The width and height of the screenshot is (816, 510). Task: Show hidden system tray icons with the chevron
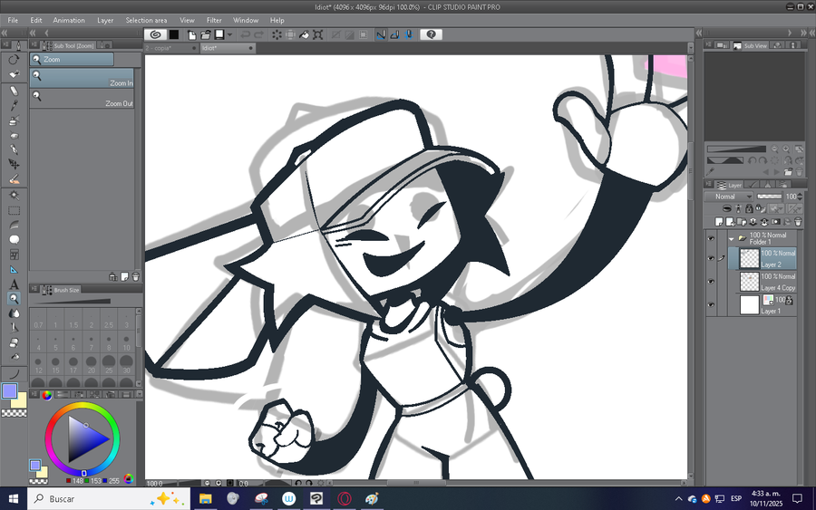pos(678,498)
